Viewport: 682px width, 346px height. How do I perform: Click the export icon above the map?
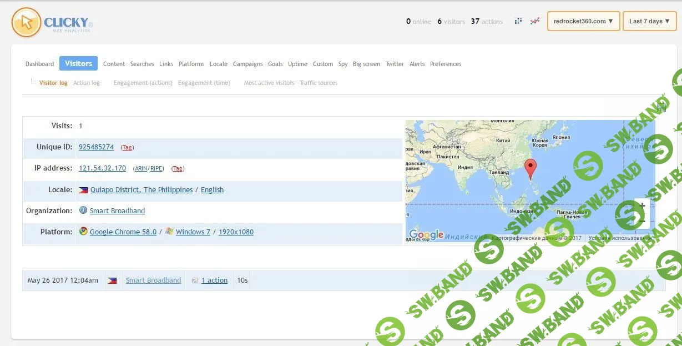(x=661, y=108)
